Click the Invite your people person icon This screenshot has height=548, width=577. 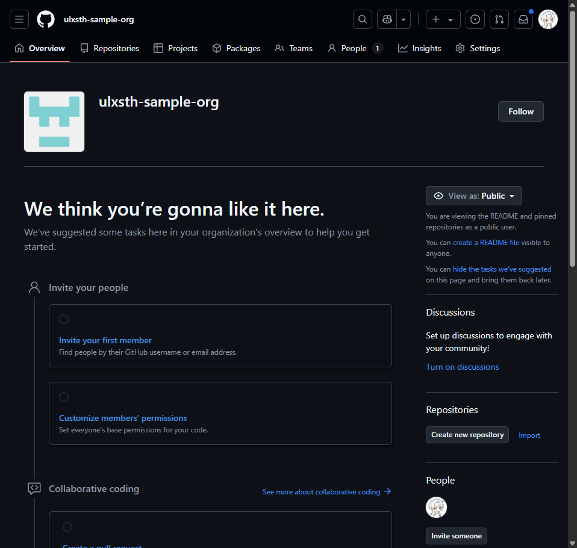coord(34,287)
